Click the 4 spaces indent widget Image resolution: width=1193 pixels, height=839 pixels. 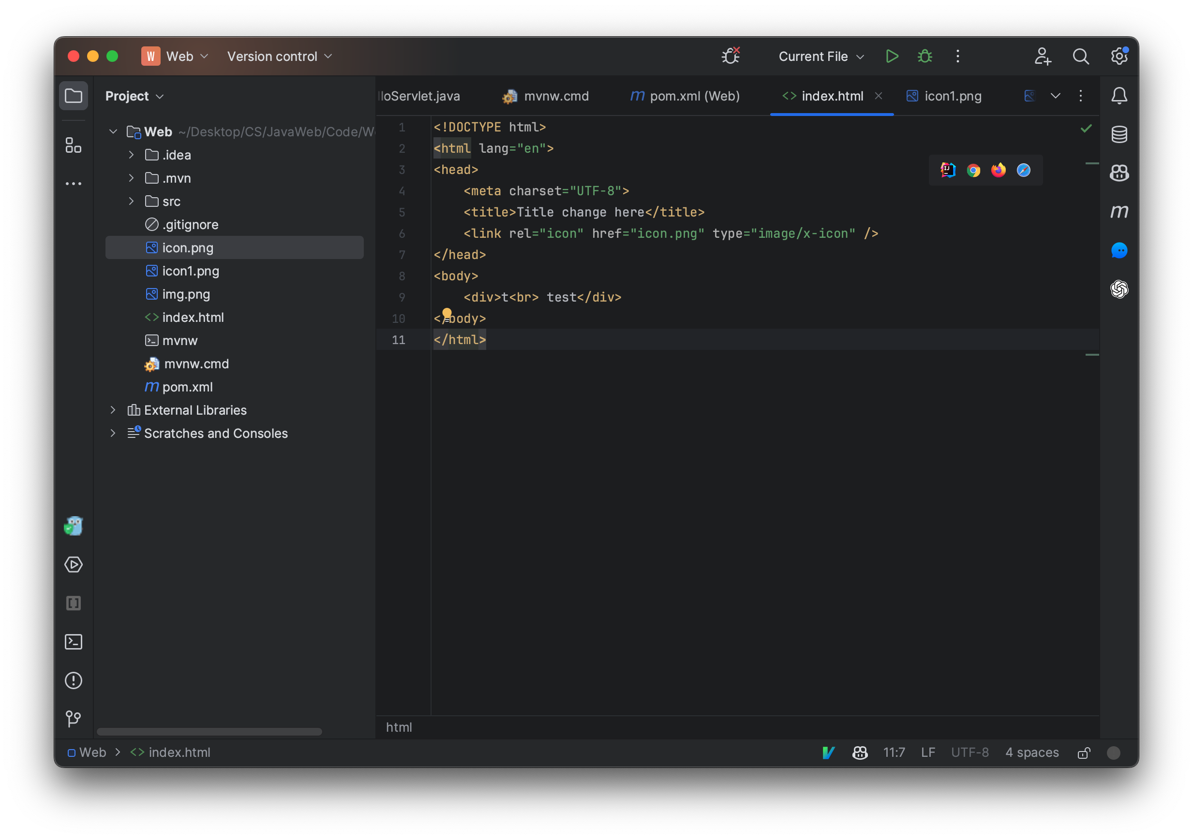[x=1031, y=753]
